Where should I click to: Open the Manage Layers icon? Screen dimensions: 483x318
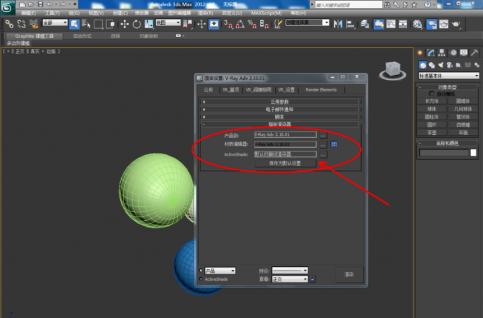point(364,24)
